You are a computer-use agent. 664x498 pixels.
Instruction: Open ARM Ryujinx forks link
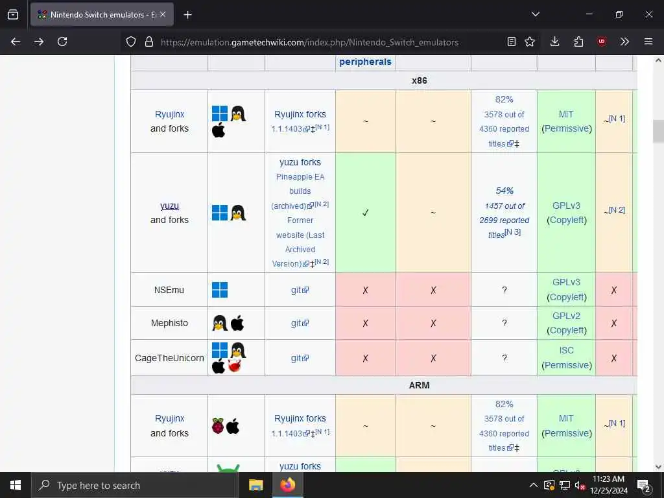pyautogui.click(x=300, y=418)
